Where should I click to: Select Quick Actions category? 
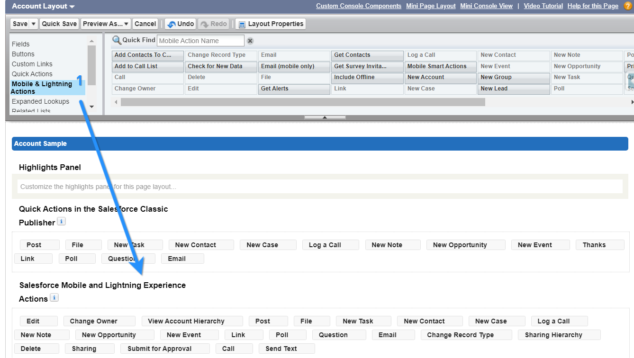tap(32, 74)
